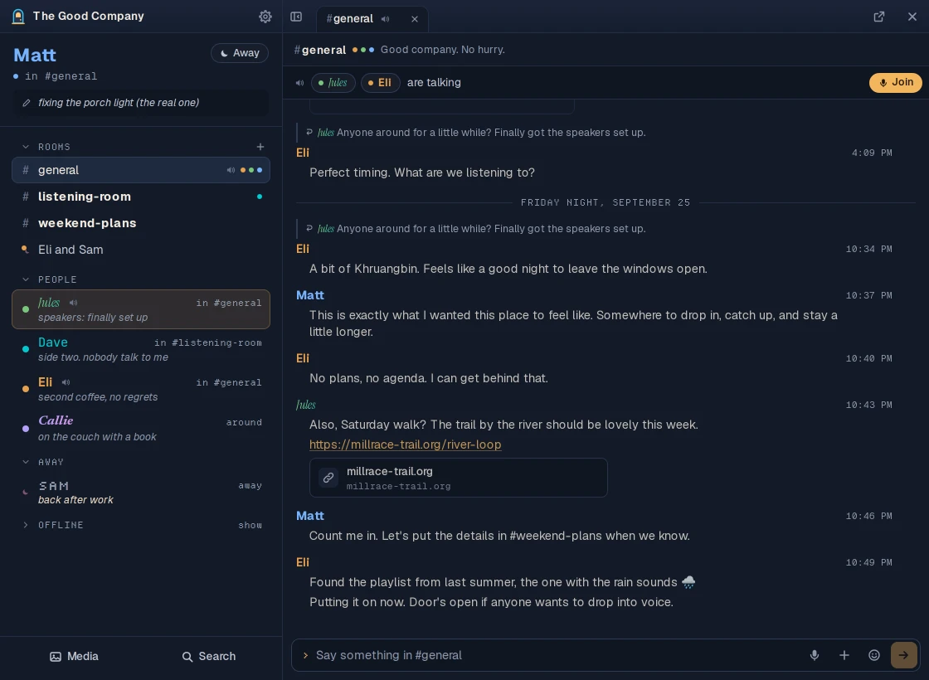Viewport: 929px width, 680px height.
Task: Show offline people
Action: coord(250,526)
